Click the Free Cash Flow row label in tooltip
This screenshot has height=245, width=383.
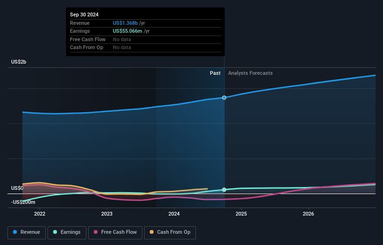click(x=88, y=39)
